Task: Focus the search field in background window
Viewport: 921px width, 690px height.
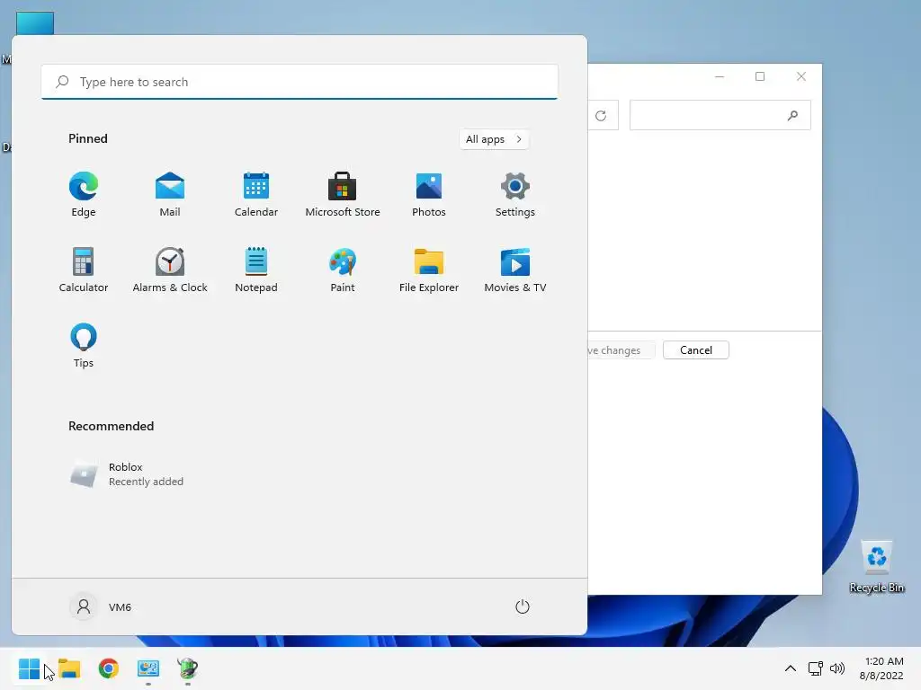Action: [x=720, y=116]
